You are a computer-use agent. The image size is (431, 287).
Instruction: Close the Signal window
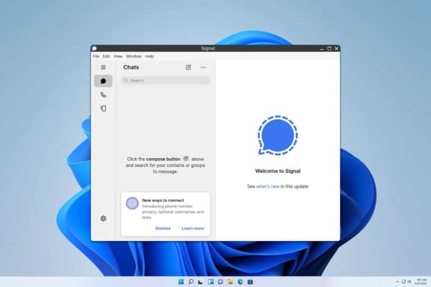click(337, 49)
